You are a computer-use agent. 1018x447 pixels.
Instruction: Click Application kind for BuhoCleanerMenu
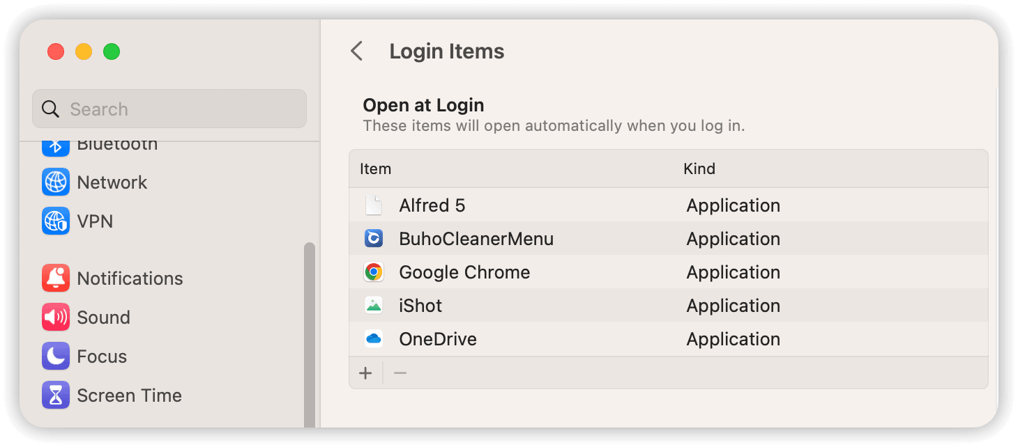tap(734, 239)
